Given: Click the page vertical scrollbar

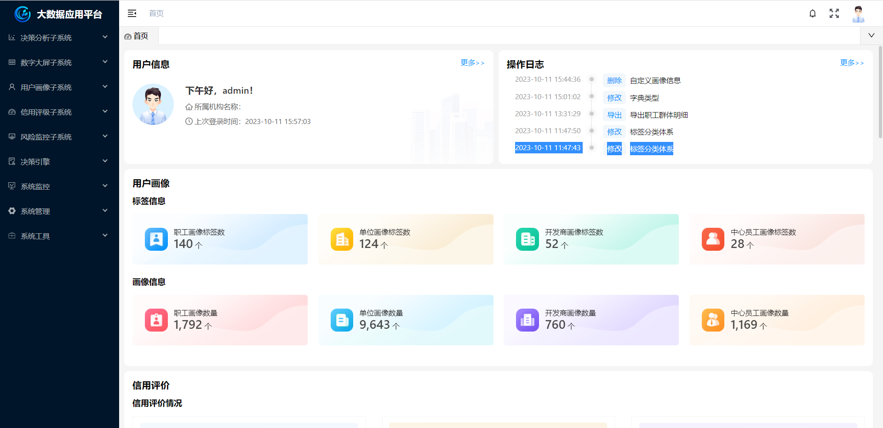Looking at the screenshot, I should [x=880, y=92].
